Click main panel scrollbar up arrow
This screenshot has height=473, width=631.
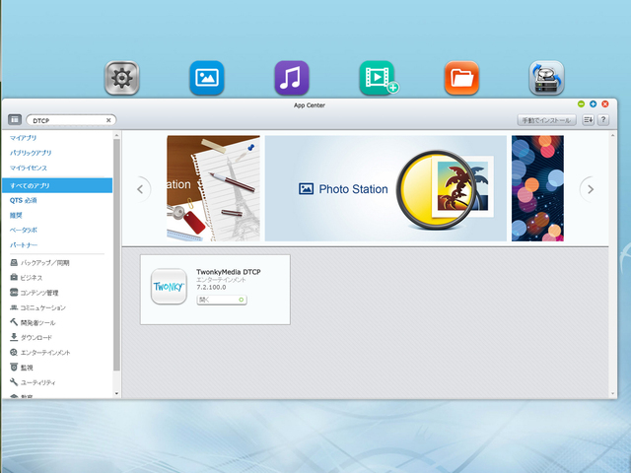(612, 135)
